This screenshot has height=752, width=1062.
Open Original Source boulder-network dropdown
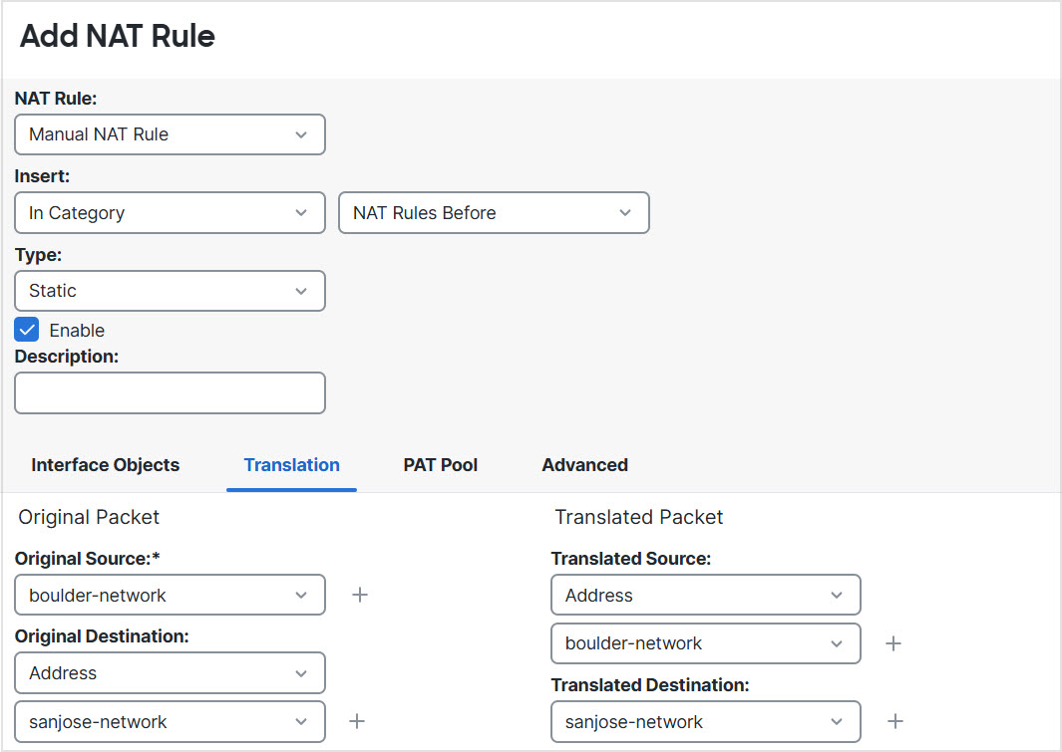click(170, 595)
